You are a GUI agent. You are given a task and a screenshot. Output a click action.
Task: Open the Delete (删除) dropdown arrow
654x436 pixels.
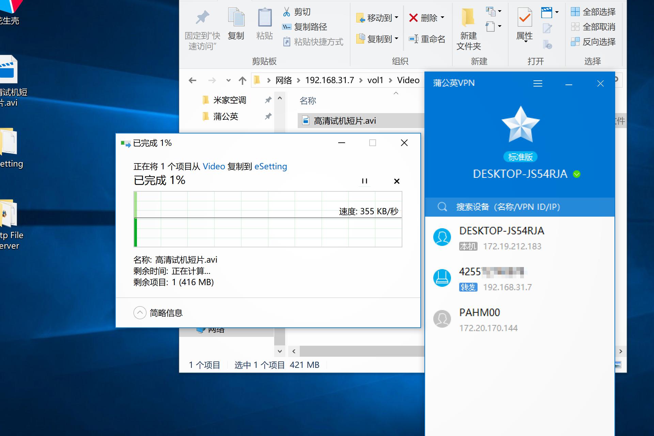pos(442,17)
